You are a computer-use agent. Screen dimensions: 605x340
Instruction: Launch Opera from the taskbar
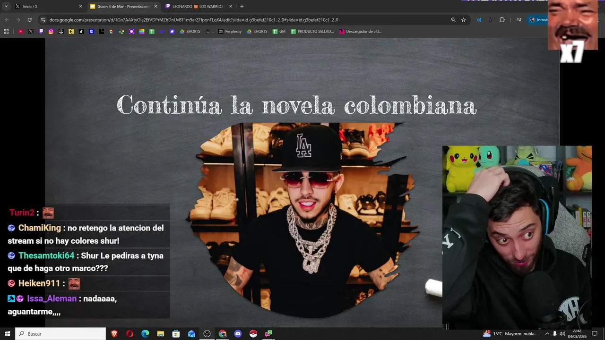tap(130, 334)
